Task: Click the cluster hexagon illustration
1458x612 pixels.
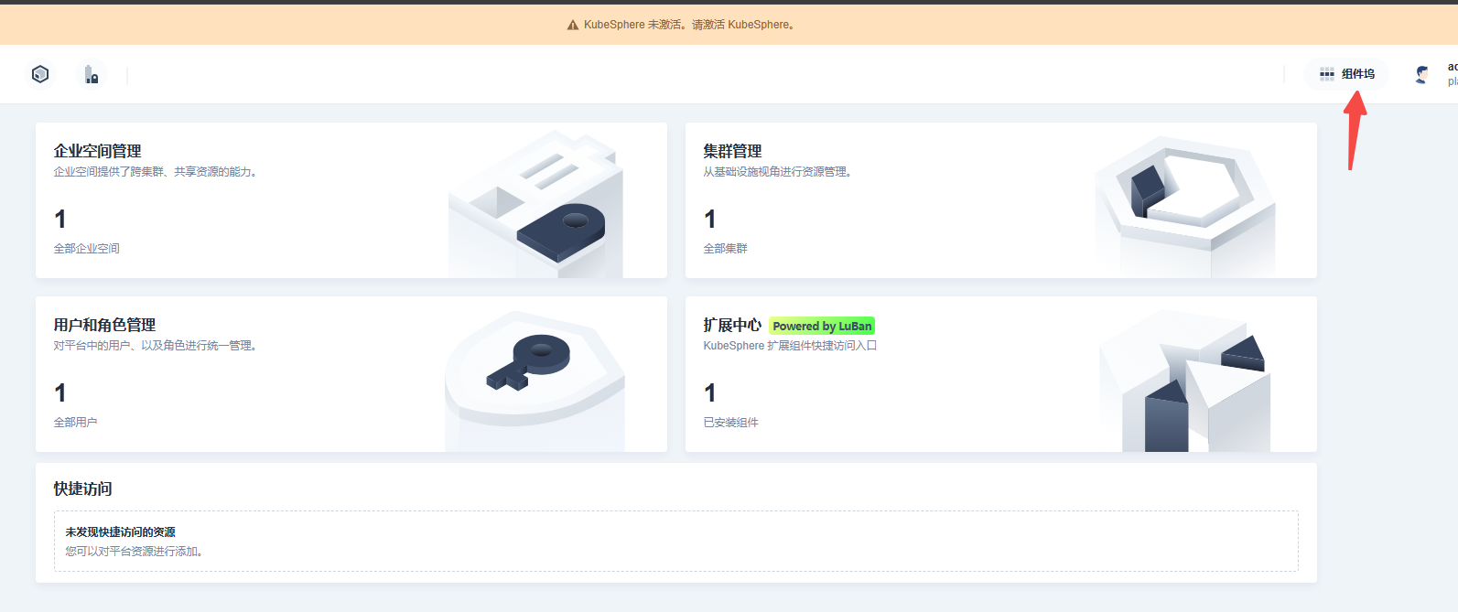Action: pyautogui.click(x=1185, y=205)
